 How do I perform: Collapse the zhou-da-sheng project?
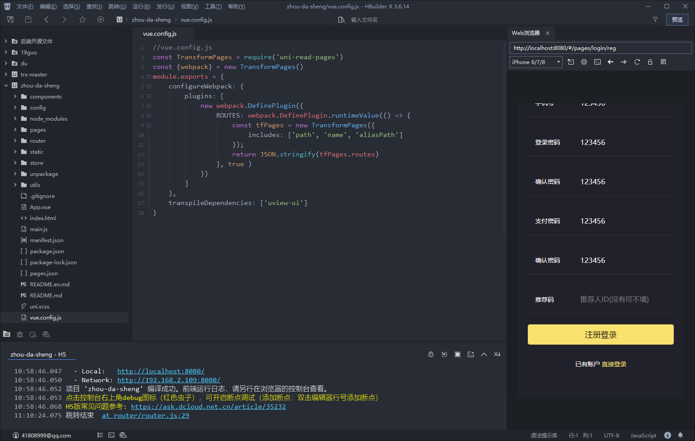(x=6, y=85)
